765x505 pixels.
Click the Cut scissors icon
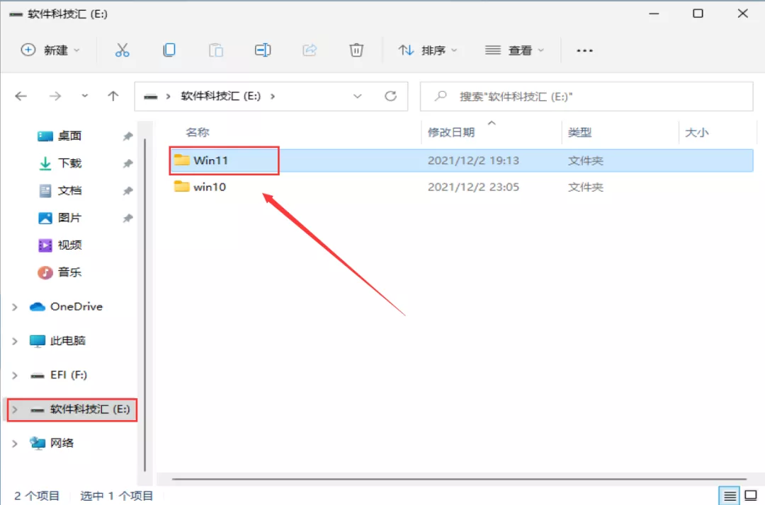pyautogui.click(x=122, y=50)
